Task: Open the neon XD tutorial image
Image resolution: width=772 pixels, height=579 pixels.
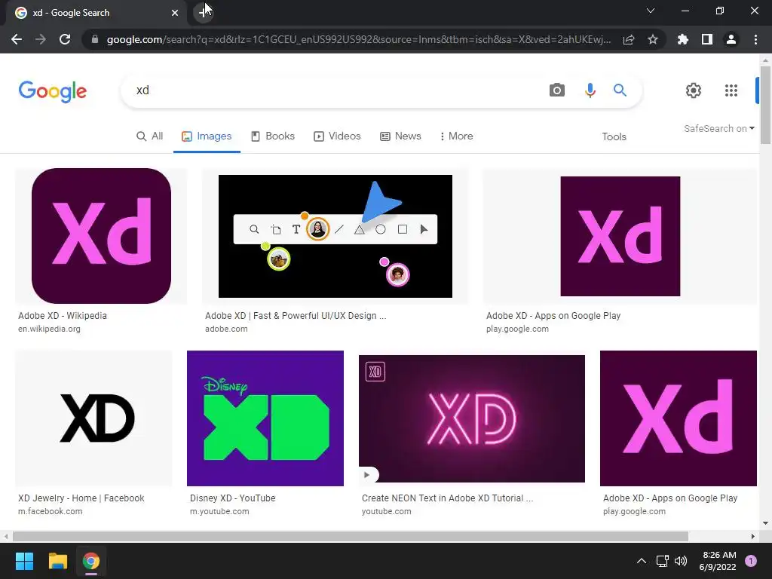Action: pos(472,418)
